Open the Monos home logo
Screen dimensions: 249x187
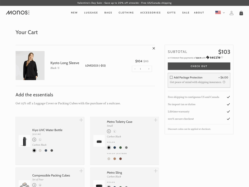pos(18,12)
